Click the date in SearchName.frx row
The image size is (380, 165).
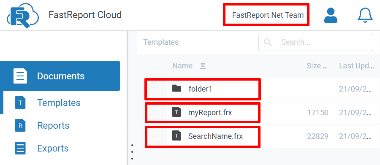coord(355,136)
